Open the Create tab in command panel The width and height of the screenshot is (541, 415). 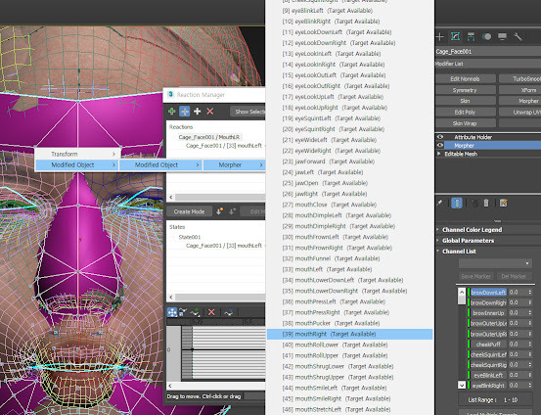[440, 36]
